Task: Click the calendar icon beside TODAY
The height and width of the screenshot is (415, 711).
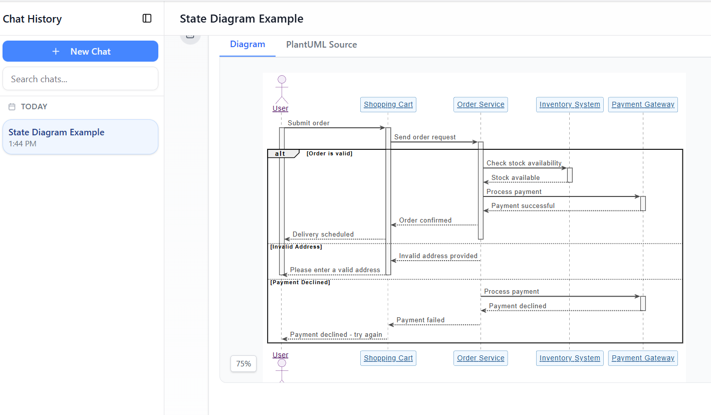Action: (12, 107)
